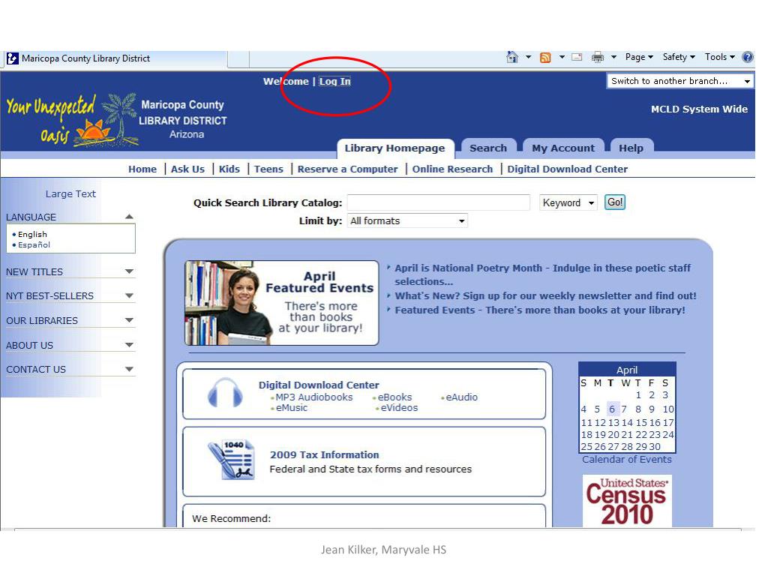Click the Teens navigation link
This screenshot has height=576, width=768.
268,169
